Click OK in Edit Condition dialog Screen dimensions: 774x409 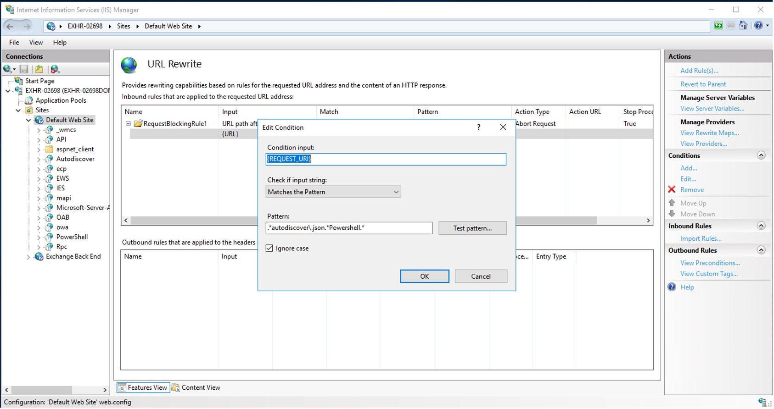coord(425,276)
